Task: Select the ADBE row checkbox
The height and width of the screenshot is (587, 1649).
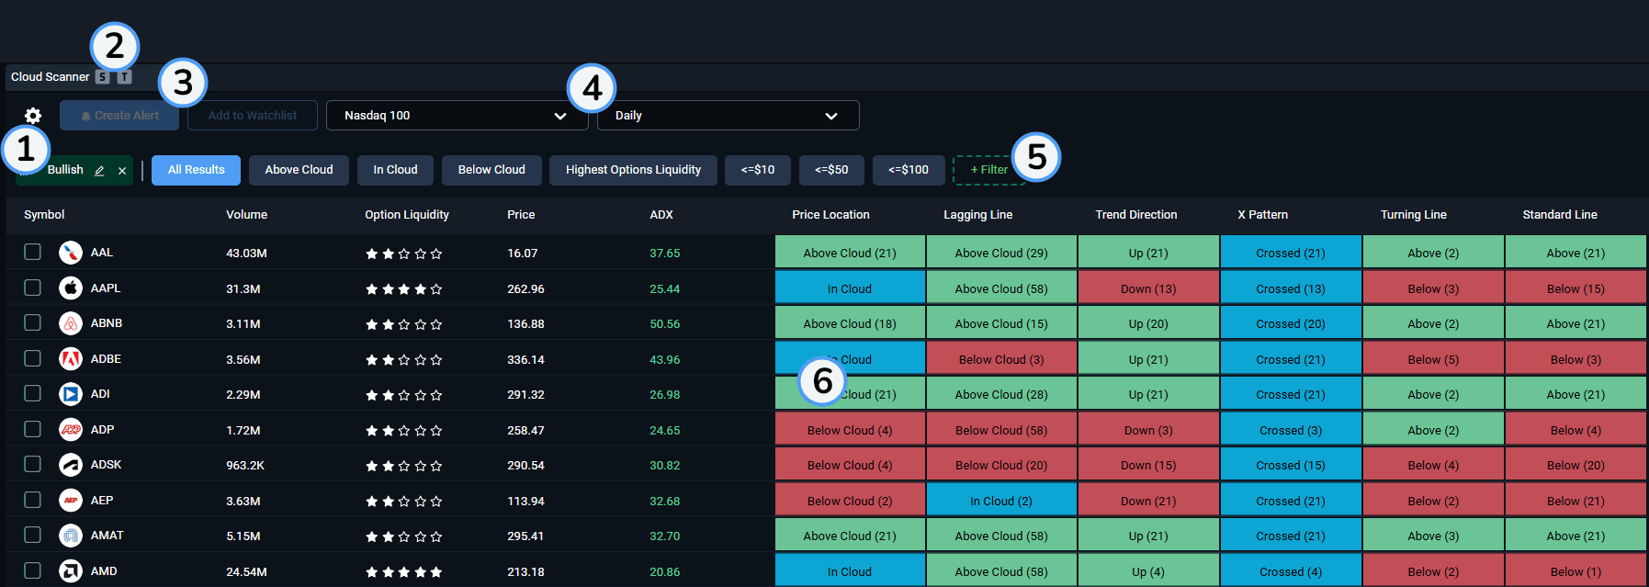Action: (32, 358)
